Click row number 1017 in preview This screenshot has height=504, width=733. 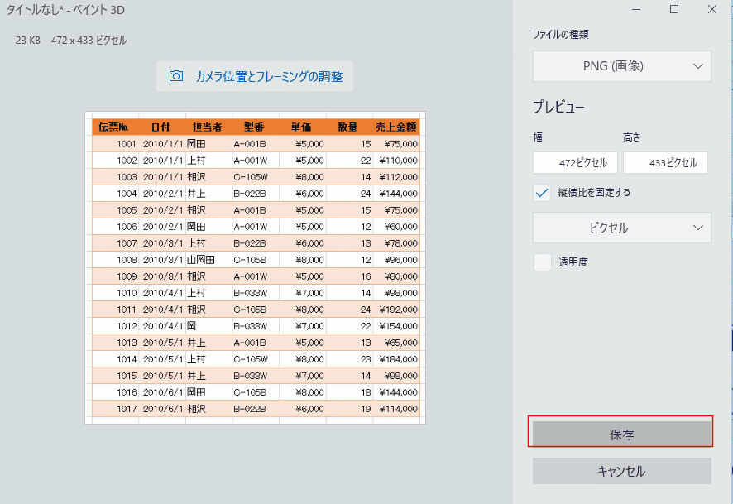click(127, 409)
